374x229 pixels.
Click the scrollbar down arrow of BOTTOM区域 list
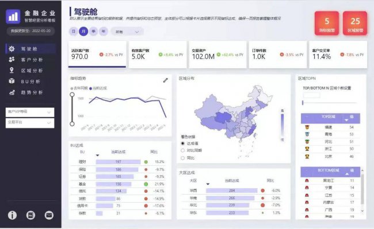(x=362, y=211)
